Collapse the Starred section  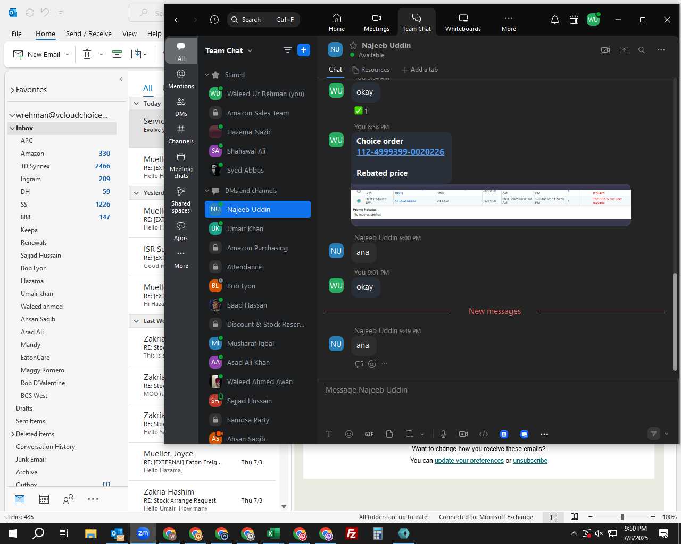point(207,75)
